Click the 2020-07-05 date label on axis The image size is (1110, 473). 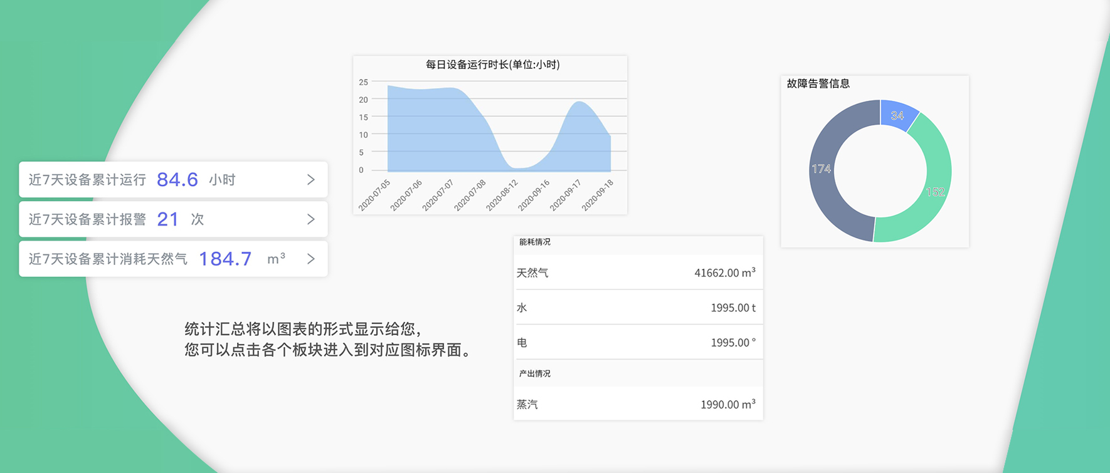(x=375, y=194)
